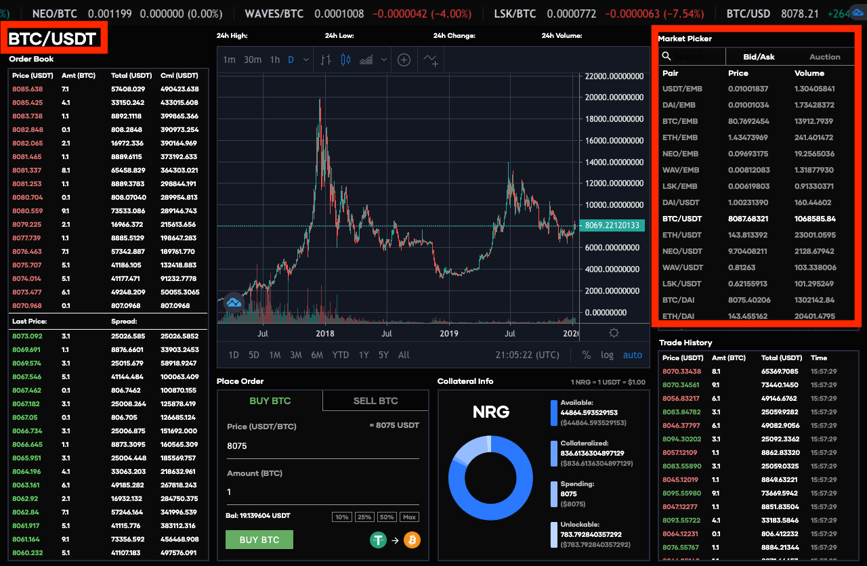
Task: Set chart range to 1D
Action: point(234,355)
